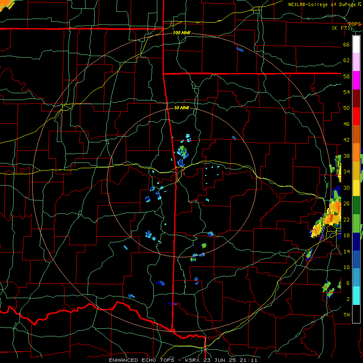Click the legend value '10'
363x363 pixels.
pyautogui.click(x=346, y=267)
